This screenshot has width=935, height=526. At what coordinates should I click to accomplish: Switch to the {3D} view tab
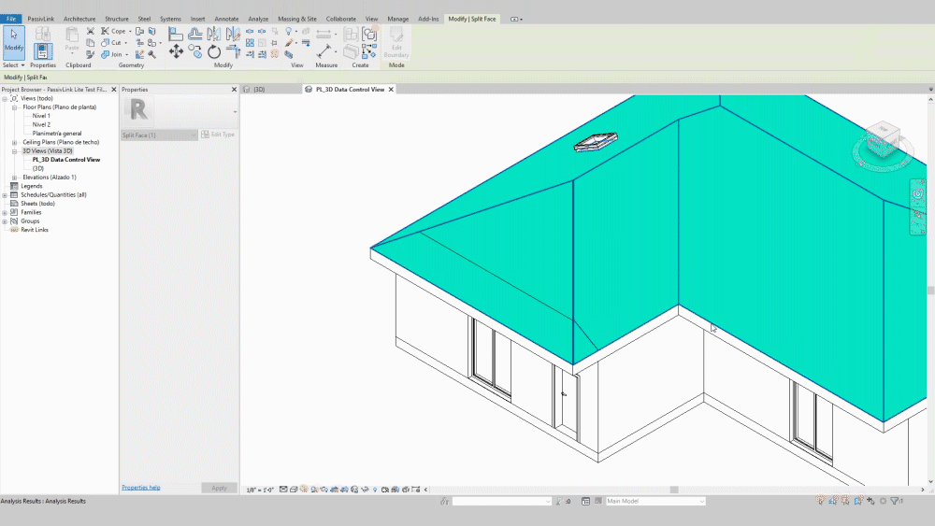tap(259, 90)
